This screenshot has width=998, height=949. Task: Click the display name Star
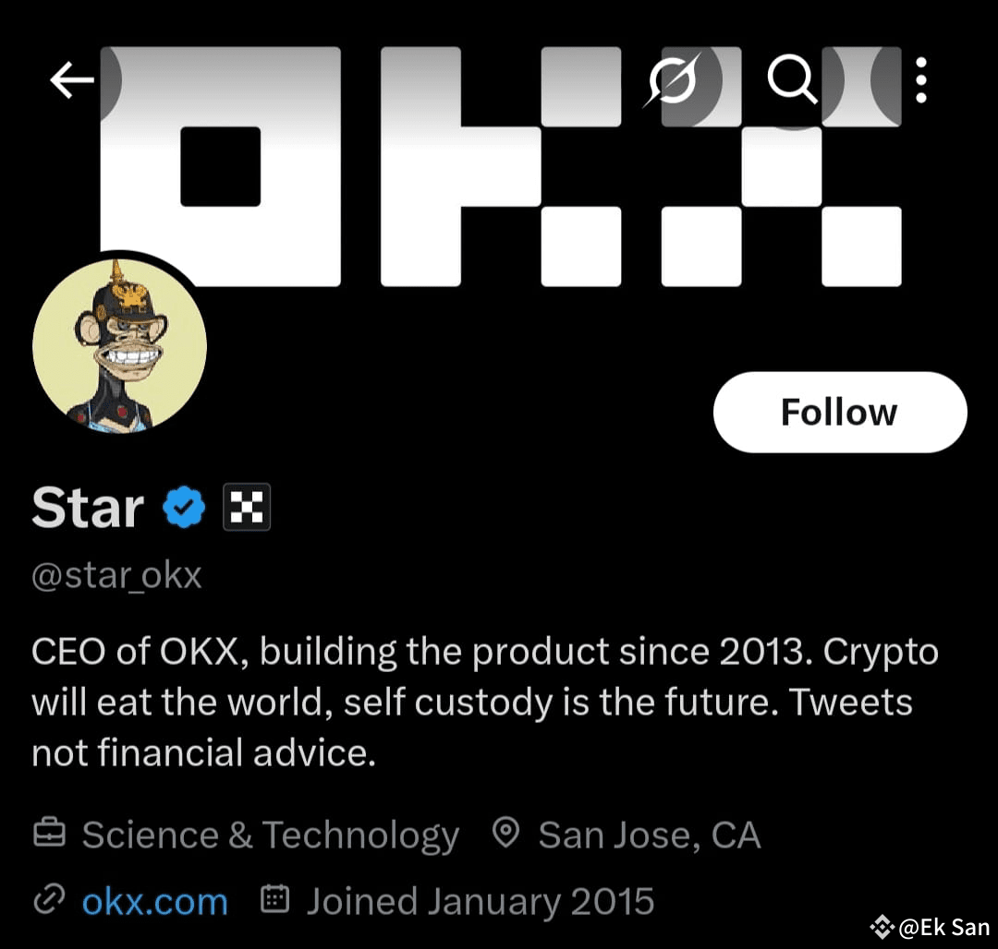click(x=87, y=506)
